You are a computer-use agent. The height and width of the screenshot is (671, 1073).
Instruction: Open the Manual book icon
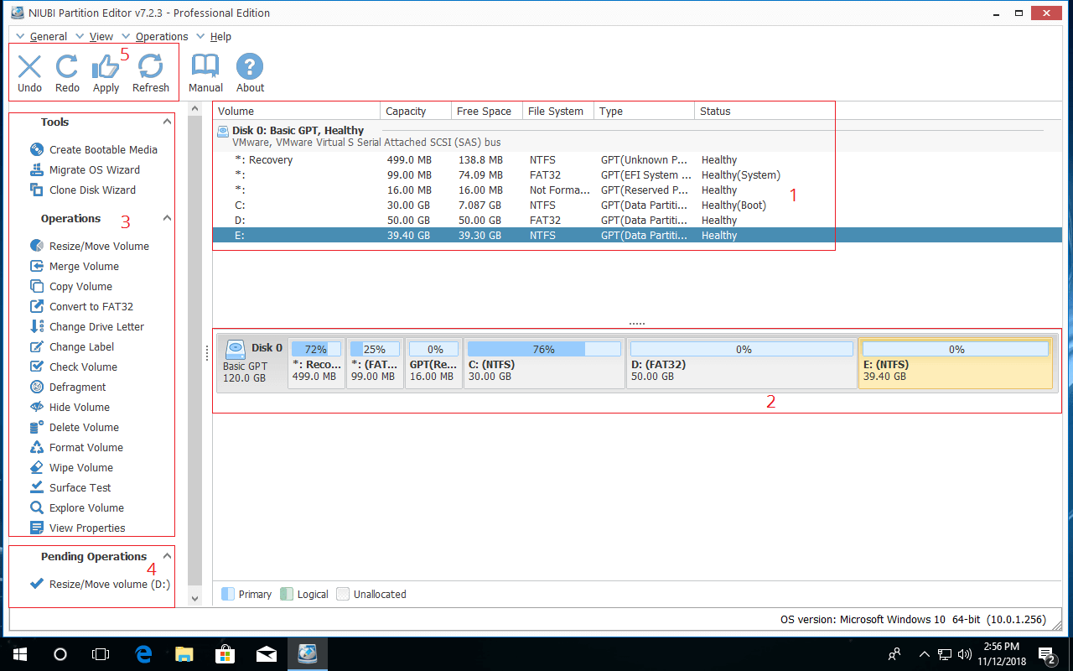[x=205, y=67]
